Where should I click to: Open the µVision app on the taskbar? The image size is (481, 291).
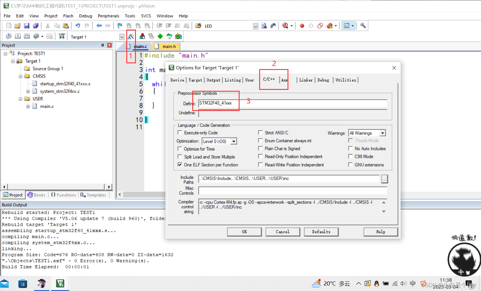(x=60, y=283)
